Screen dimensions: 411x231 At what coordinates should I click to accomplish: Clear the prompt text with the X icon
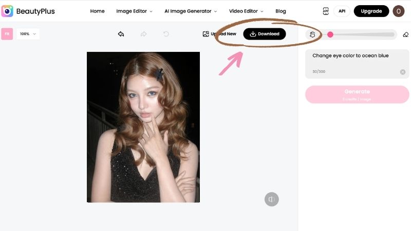403,72
